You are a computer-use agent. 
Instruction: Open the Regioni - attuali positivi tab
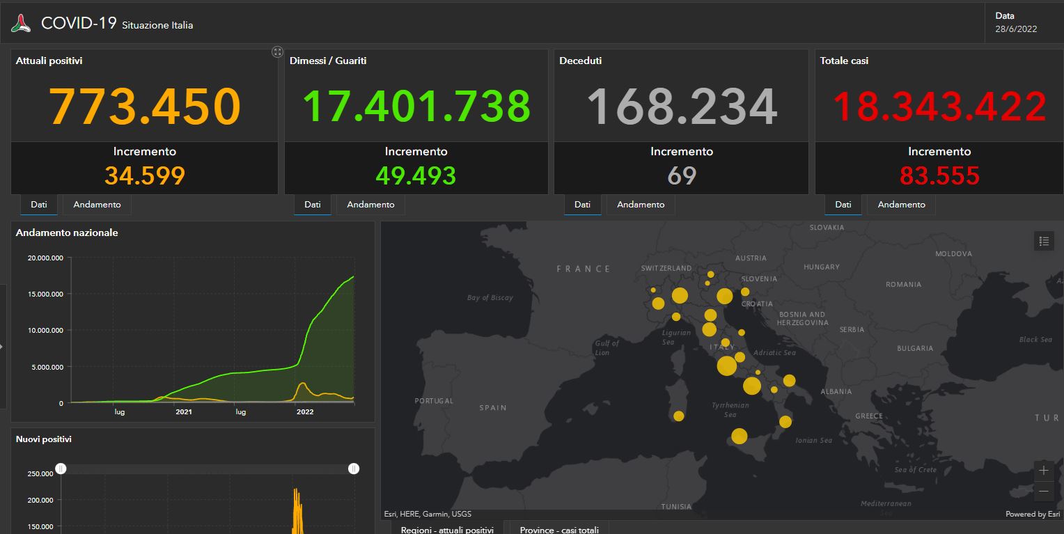pos(447,528)
